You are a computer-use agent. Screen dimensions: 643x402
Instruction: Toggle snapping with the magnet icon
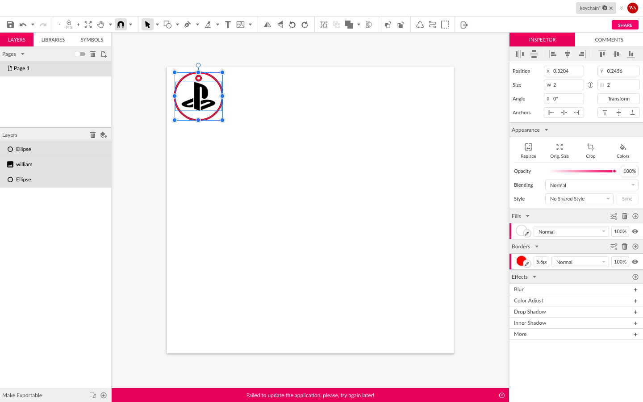pyautogui.click(x=121, y=25)
